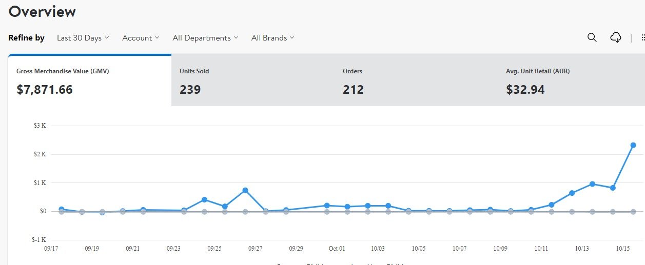
Task: Switch to the Orders tab
Action: click(416, 80)
